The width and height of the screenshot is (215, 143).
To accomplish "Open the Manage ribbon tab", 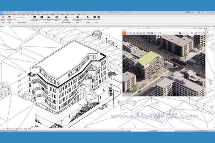I will [x=62, y=14].
